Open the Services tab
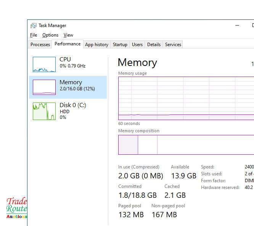This screenshot has width=254, height=226. pos(173,45)
